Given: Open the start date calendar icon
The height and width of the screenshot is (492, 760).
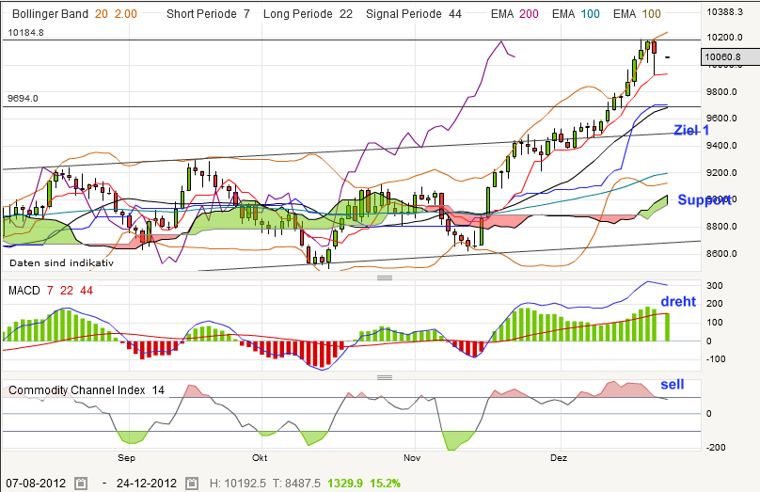Looking at the screenshot, I should click(x=81, y=484).
